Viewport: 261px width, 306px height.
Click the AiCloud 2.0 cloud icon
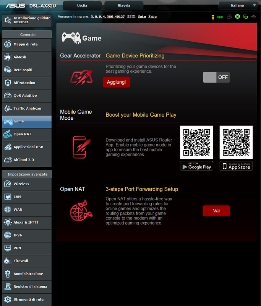point(8,160)
